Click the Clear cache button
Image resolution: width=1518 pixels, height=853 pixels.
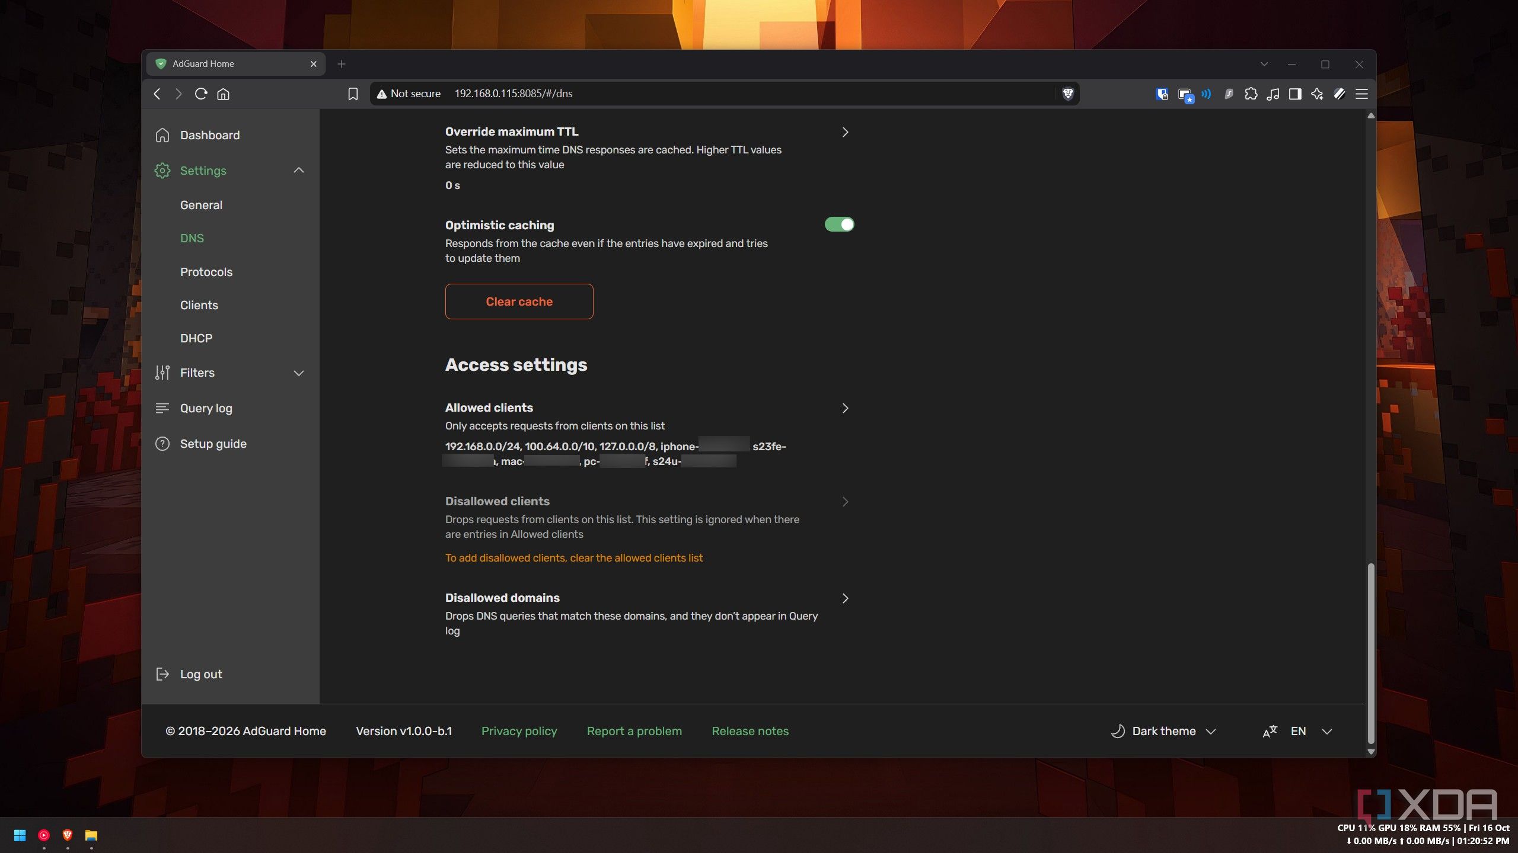click(519, 302)
